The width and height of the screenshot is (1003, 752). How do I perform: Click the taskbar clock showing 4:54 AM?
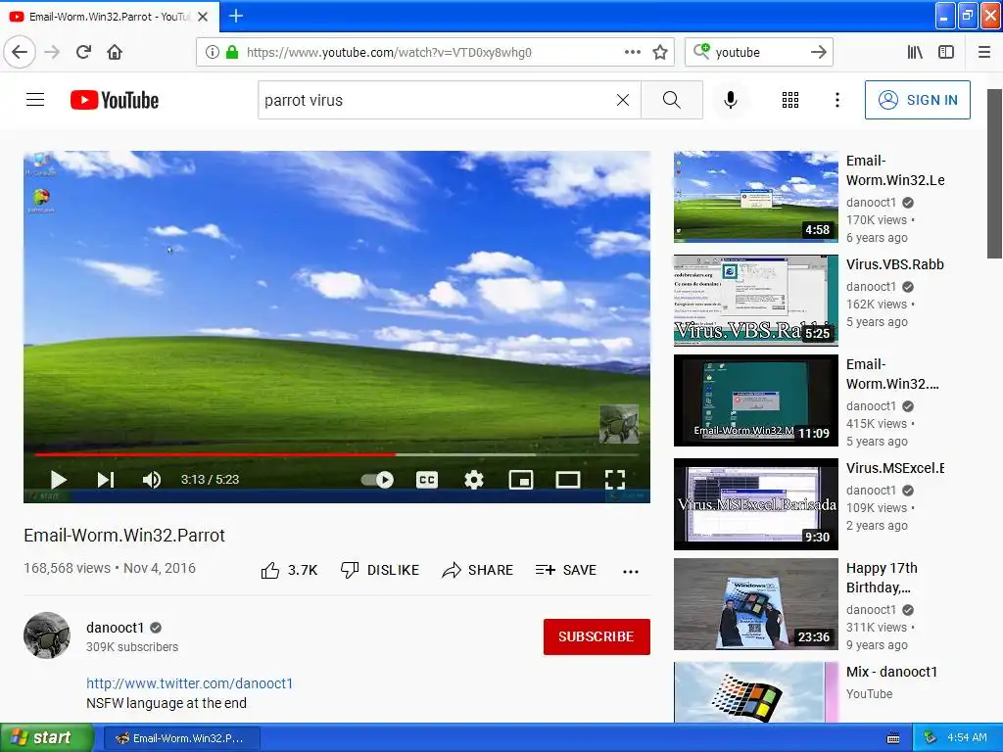(x=967, y=738)
